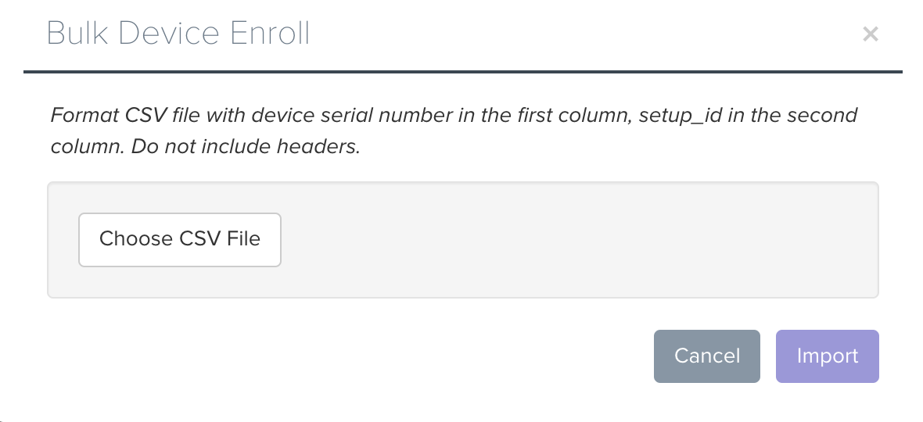Click the 'setup_id' term in the instructions
923x422 pixels.
click(x=680, y=116)
